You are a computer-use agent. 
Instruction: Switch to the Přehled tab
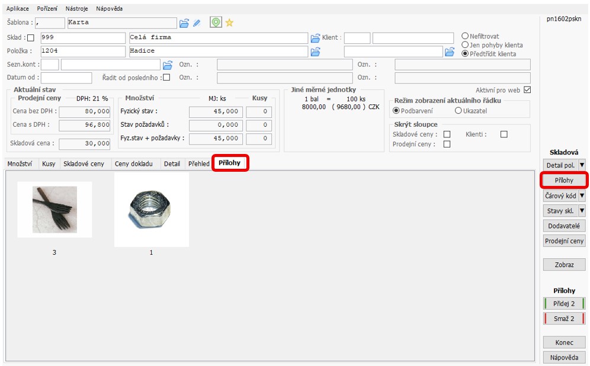click(x=198, y=163)
